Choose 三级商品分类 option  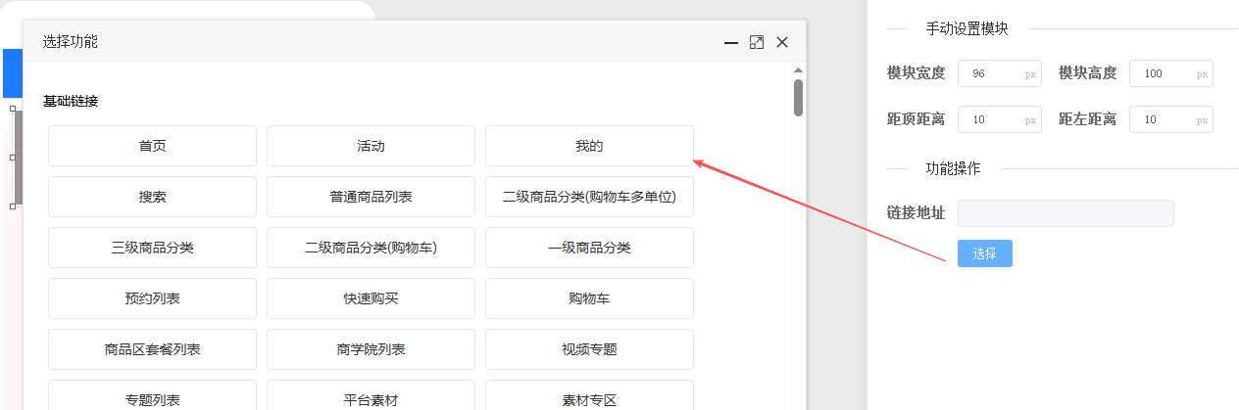coord(152,248)
